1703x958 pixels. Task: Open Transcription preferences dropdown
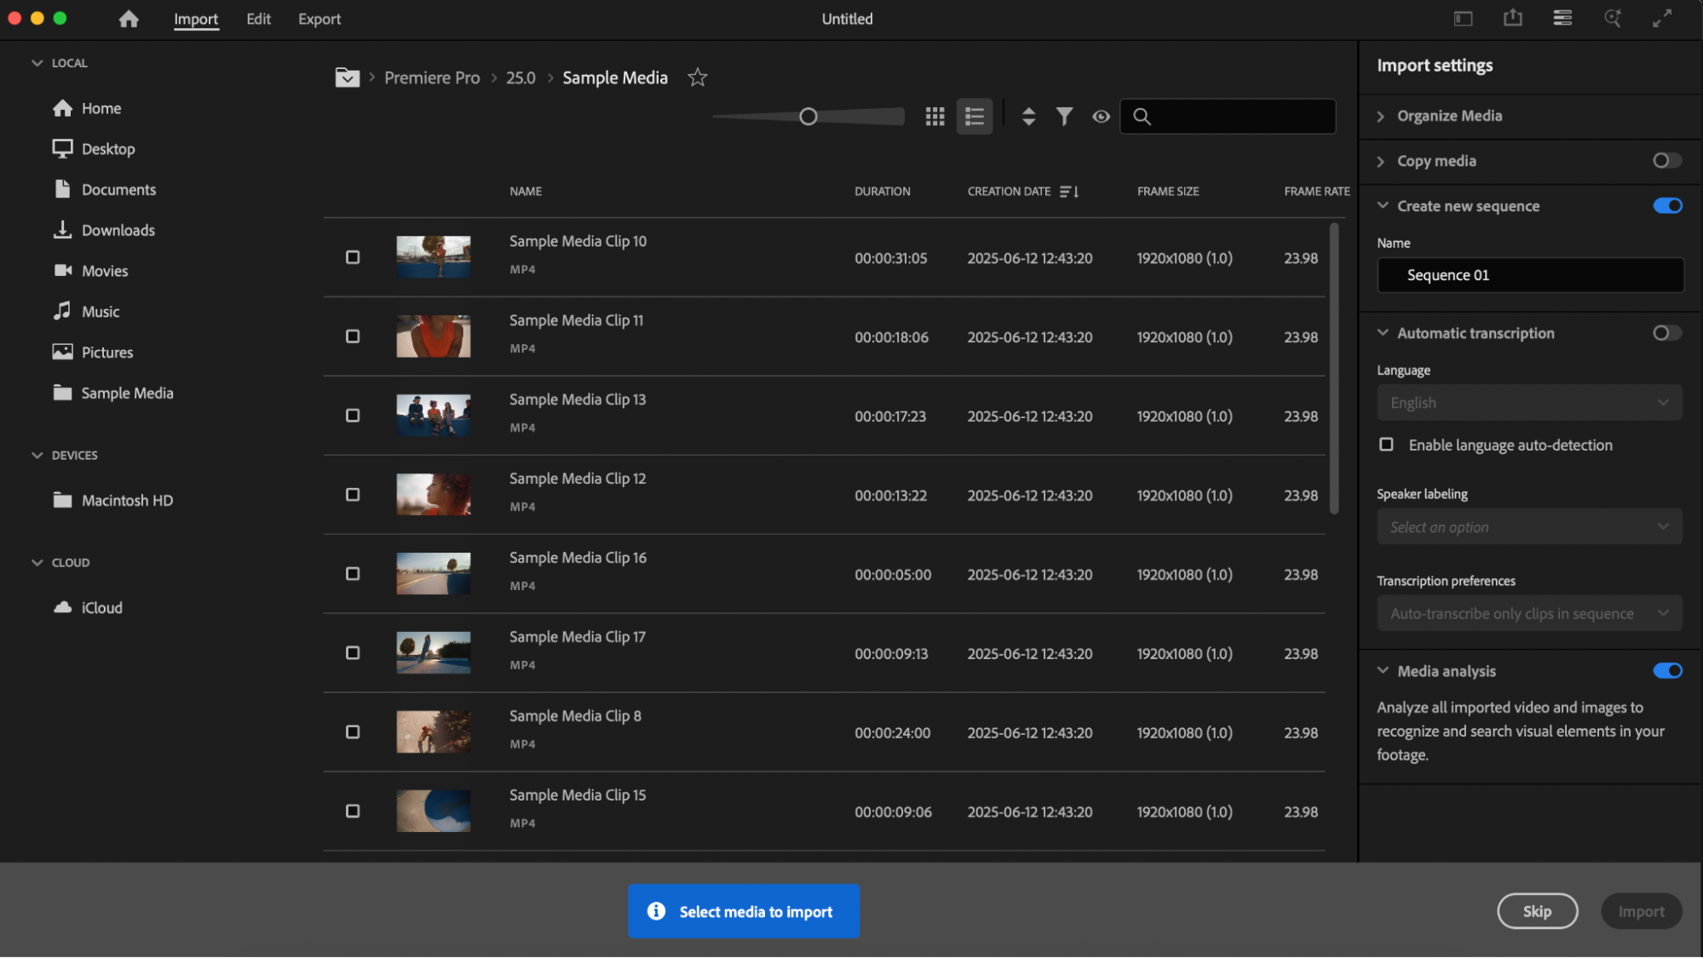1529,614
